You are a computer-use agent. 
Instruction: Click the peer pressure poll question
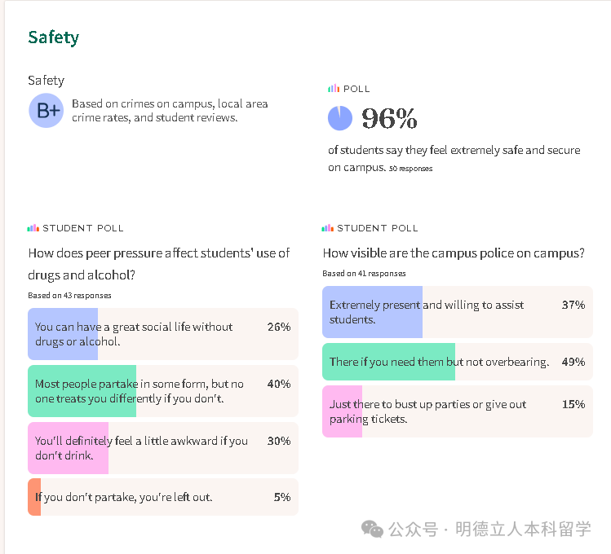point(158,264)
